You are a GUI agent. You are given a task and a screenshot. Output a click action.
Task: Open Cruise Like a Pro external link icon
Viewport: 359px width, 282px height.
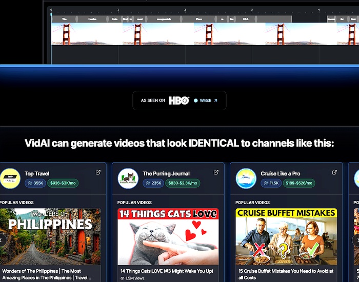pos(334,172)
